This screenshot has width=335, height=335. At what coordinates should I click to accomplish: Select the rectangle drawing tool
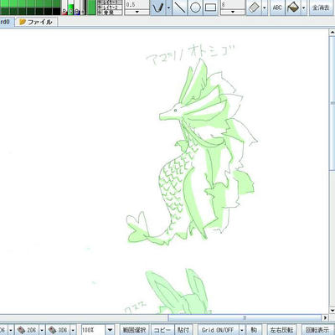tap(210, 8)
